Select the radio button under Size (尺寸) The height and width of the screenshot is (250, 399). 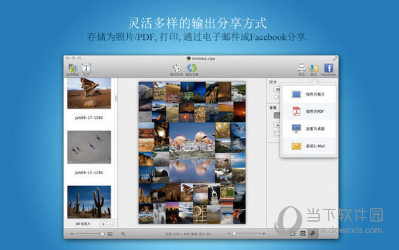[x=276, y=97]
